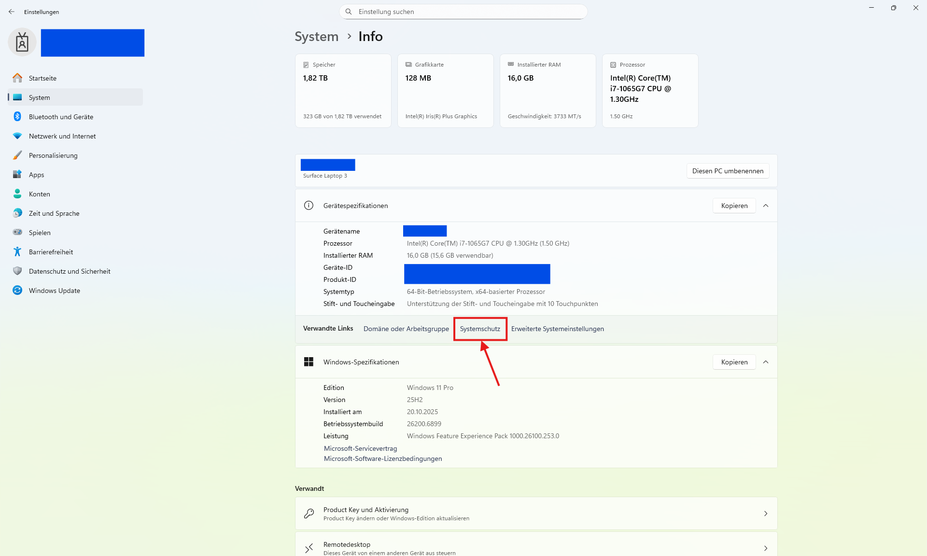Click the Spielen gamepad icon

coord(17,233)
